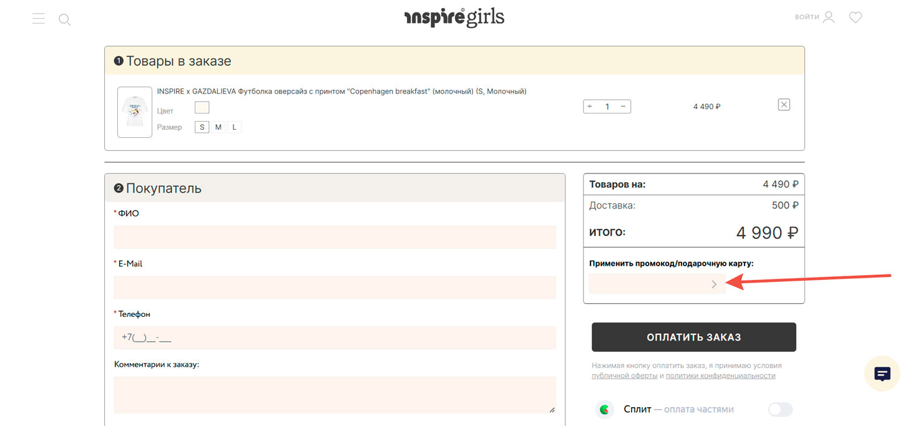Screen dimensions: 905x426
Task: Remove the T-shirt from the order
Action: (x=784, y=105)
